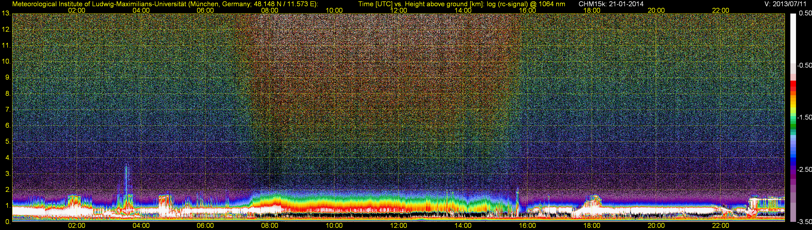Click the '4.' height axis label
The width and height of the screenshot is (812, 230).
(8, 157)
